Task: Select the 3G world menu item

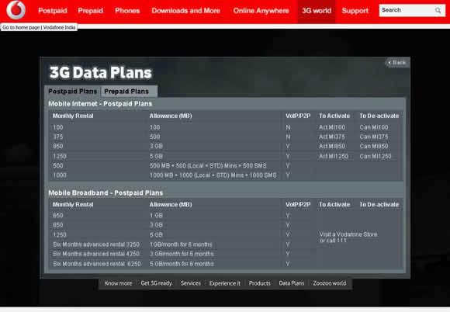Action: [x=317, y=11]
